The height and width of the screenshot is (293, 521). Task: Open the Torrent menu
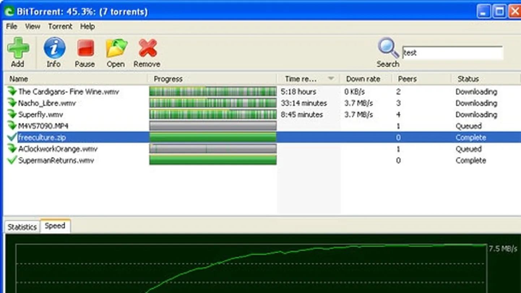[60, 26]
